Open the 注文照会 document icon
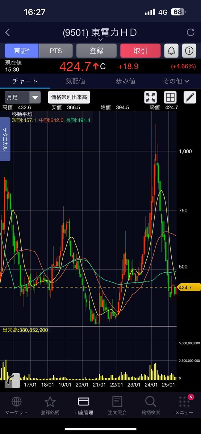This screenshot has width=201, height=434. click(117, 401)
